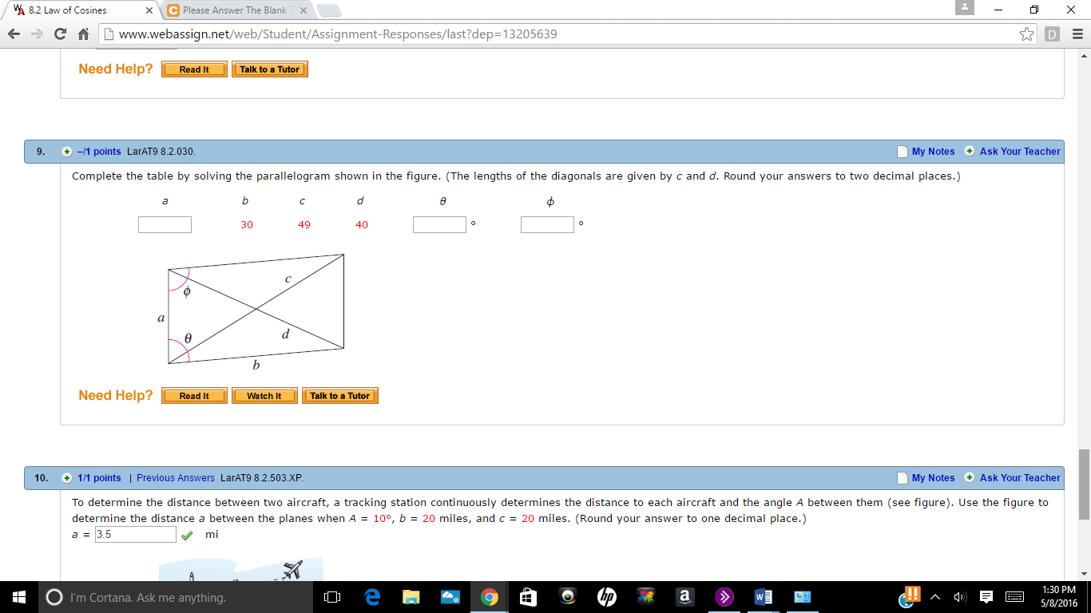Open My Notes link for question 9
Viewport: 1091px width, 613px height.
[933, 152]
